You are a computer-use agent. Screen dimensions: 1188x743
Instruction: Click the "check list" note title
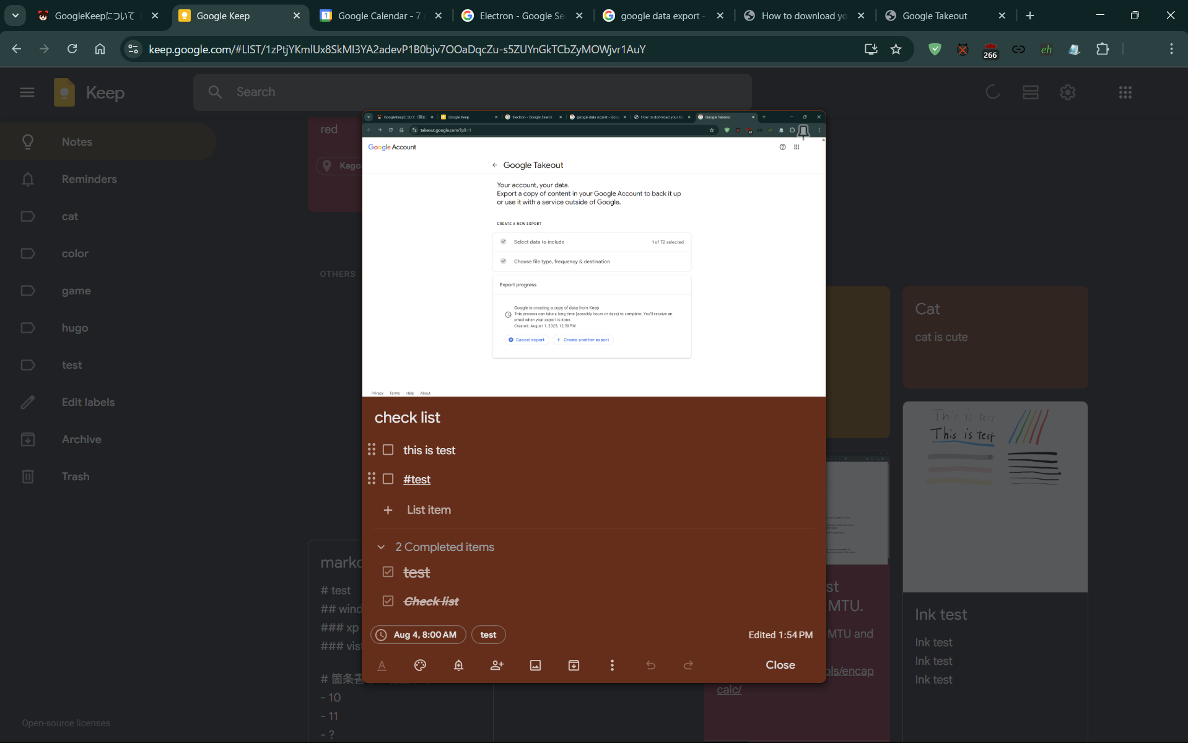point(407,418)
